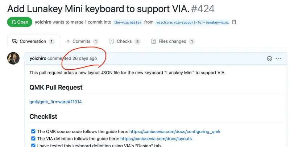Click the Conversation tab icon
Viewport: 290px width, 147px height.
(x=15, y=41)
